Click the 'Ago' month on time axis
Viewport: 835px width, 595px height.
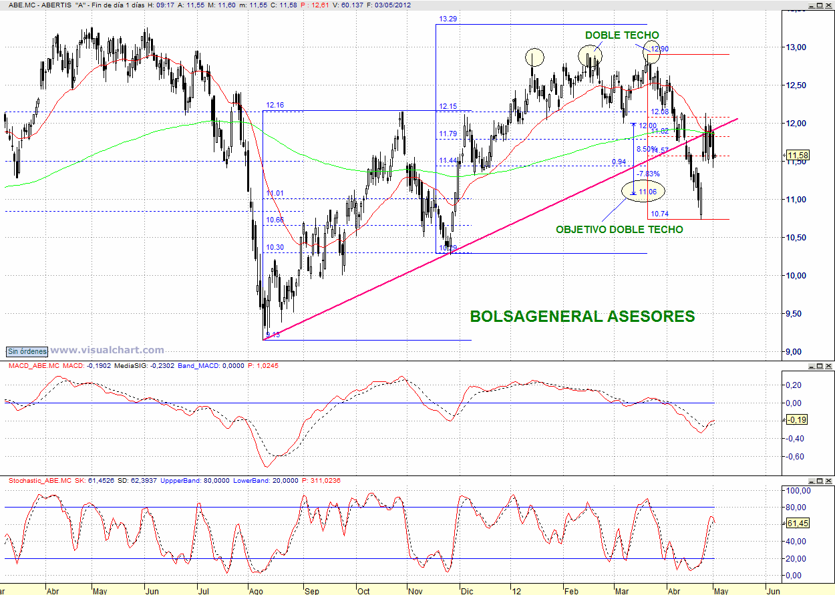pos(255,591)
